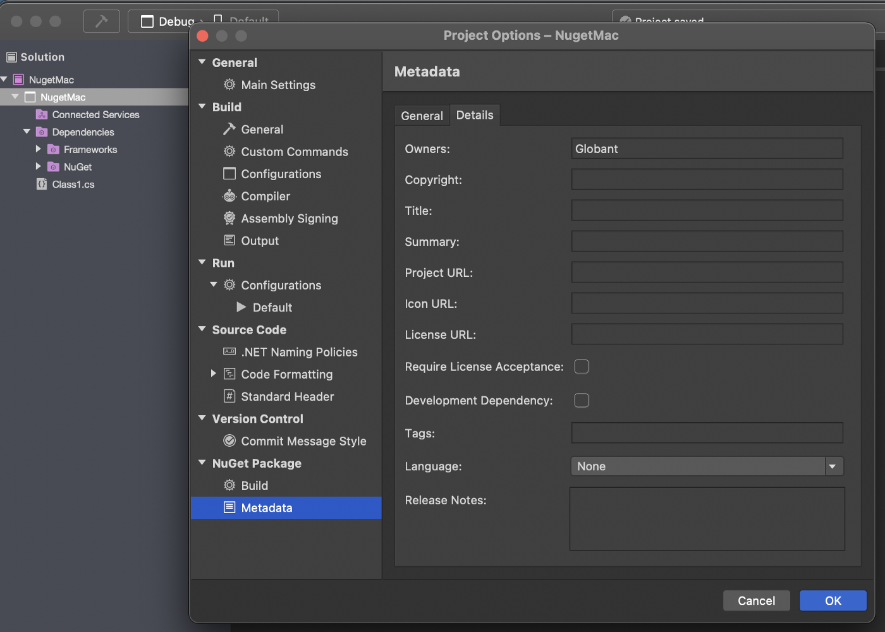Click the Metadata page icon
Image resolution: width=885 pixels, height=632 pixels.
click(x=229, y=507)
